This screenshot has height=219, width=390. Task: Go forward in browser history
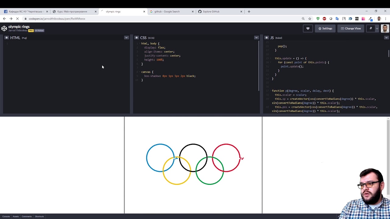pos(11,19)
